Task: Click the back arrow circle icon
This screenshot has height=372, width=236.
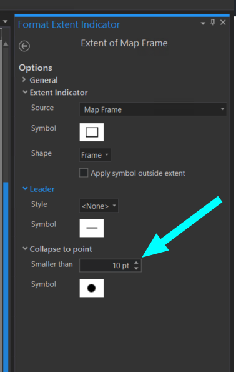Action: coord(24,46)
